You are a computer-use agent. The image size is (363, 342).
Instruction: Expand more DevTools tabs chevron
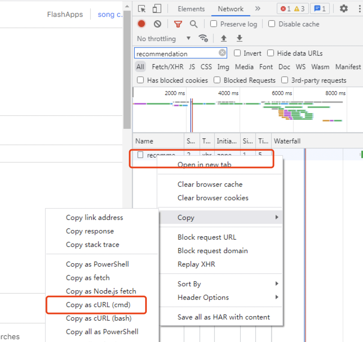coord(258,9)
